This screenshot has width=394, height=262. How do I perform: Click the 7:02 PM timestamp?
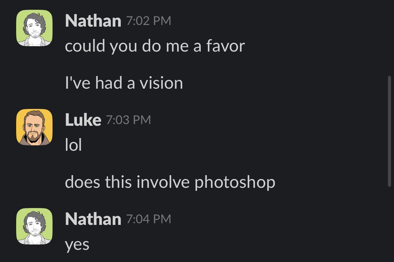click(149, 21)
